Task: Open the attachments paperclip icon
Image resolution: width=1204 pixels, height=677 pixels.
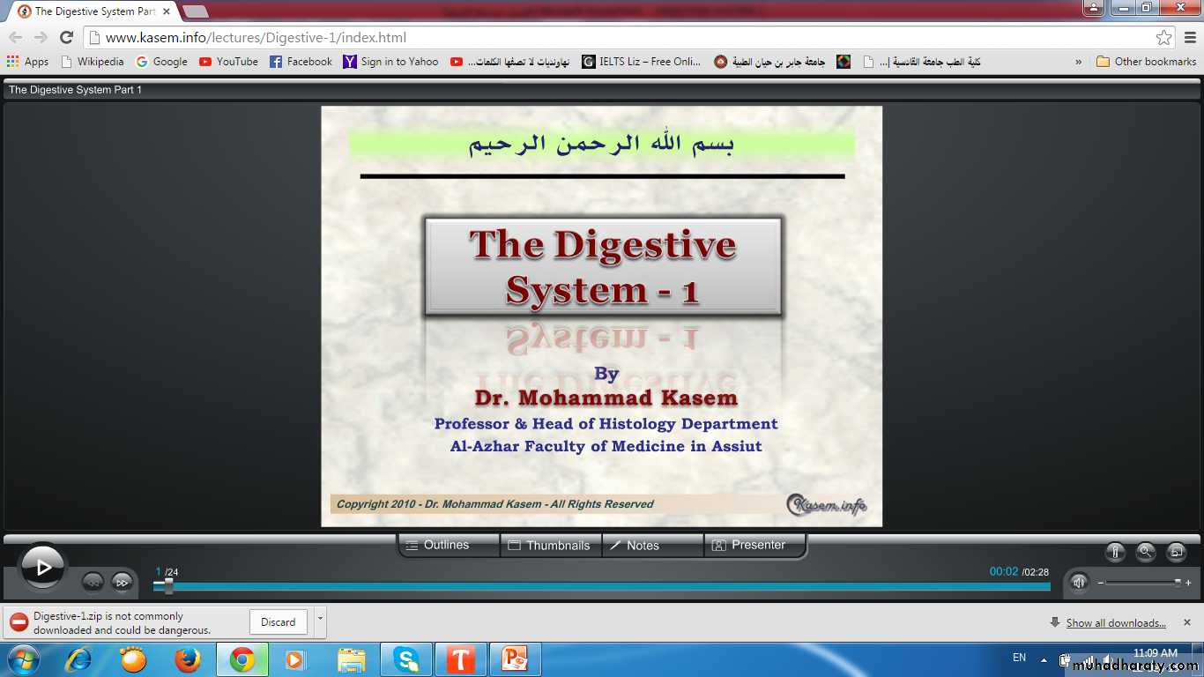Action: click(1115, 553)
